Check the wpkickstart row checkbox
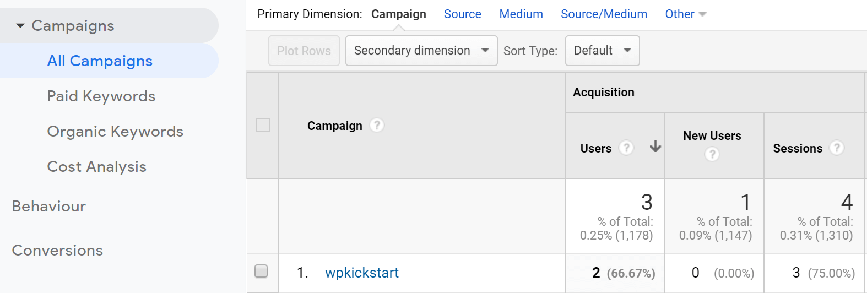The height and width of the screenshot is (293, 867). coord(261,271)
